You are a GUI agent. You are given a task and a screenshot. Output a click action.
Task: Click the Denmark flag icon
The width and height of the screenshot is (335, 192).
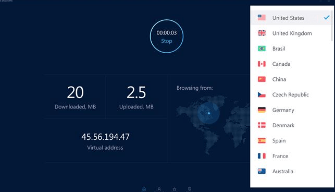click(262, 125)
